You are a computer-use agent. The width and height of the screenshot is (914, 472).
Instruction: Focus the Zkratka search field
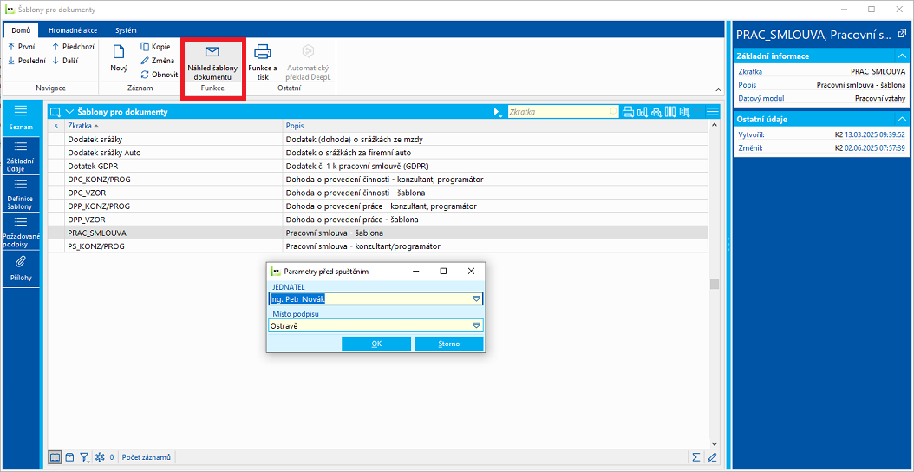click(563, 112)
